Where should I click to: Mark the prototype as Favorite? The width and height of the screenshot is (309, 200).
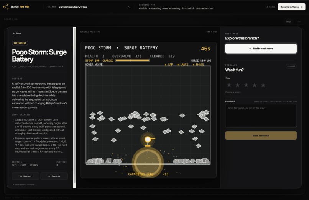(54, 176)
